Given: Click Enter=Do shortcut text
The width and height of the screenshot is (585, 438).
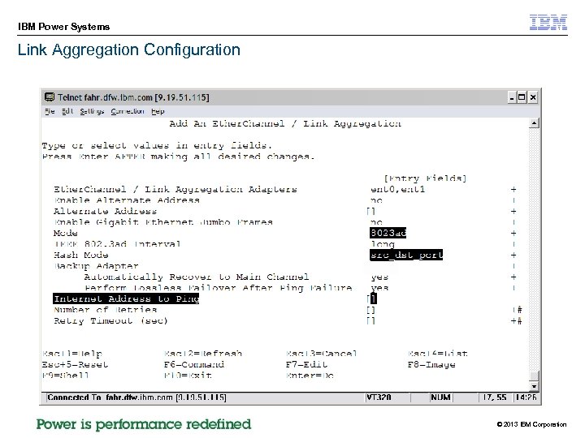Looking at the screenshot, I should pyautogui.click(x=310, y=375).
